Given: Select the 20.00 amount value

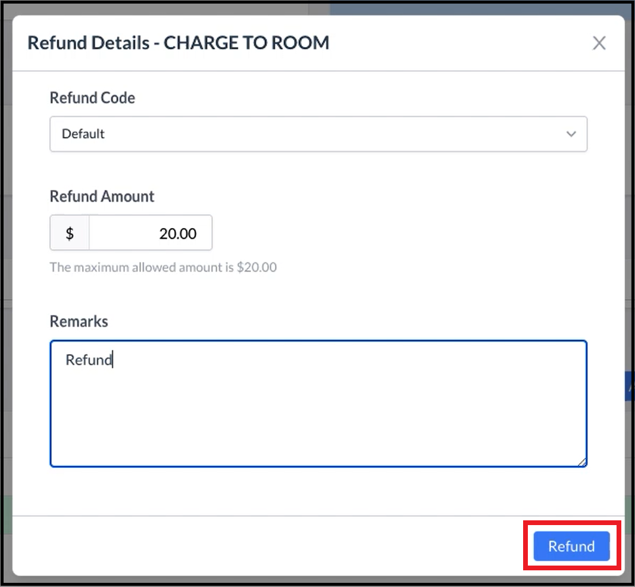Looking at the screenshot, I should pos(177,233).
